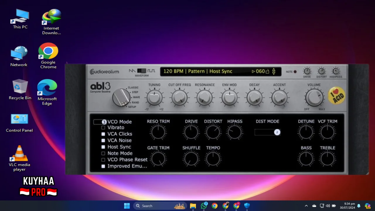The image size is (375, 211).
Task: Toggle the Host Sync checkbox in setup list
Action: (103, 147)
